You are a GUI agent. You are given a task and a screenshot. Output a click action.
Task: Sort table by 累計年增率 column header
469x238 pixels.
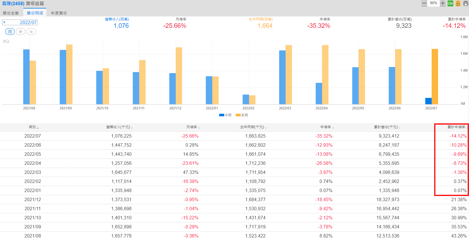point(458,127)
